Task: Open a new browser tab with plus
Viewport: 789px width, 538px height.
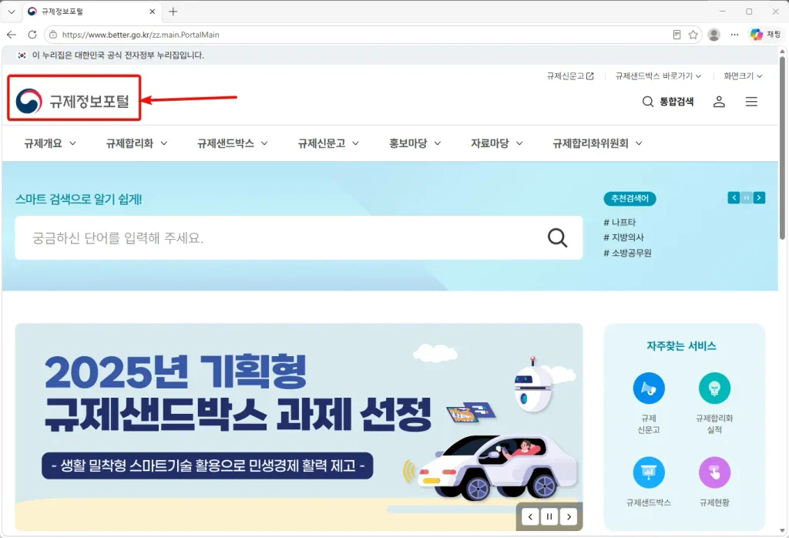Action: 173,12
